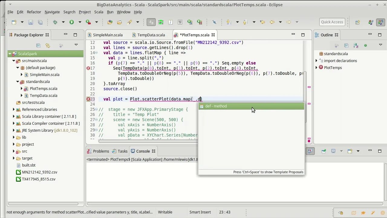The image size is (387, 218).
Task: Open the Problems view tab
Action: 98,151
